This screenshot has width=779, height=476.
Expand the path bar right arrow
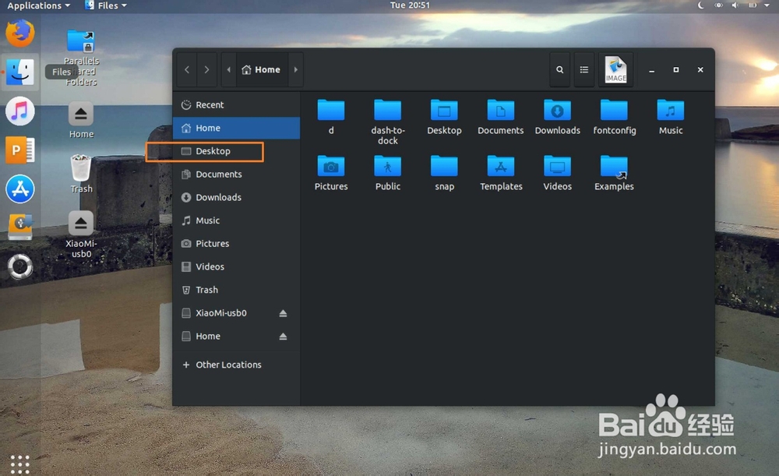pos(295,69)
